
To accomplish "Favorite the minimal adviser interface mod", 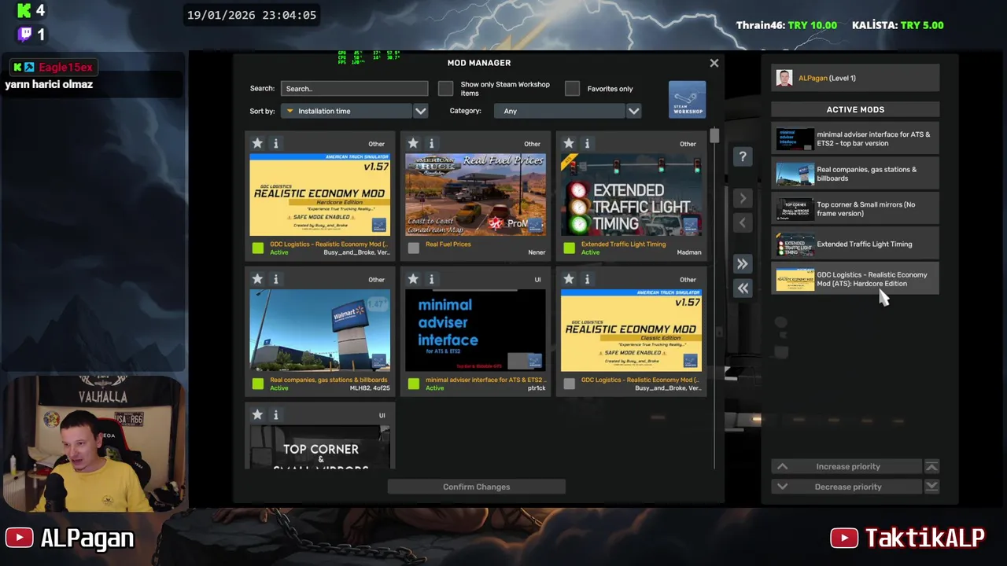I will tap(413, 279).
